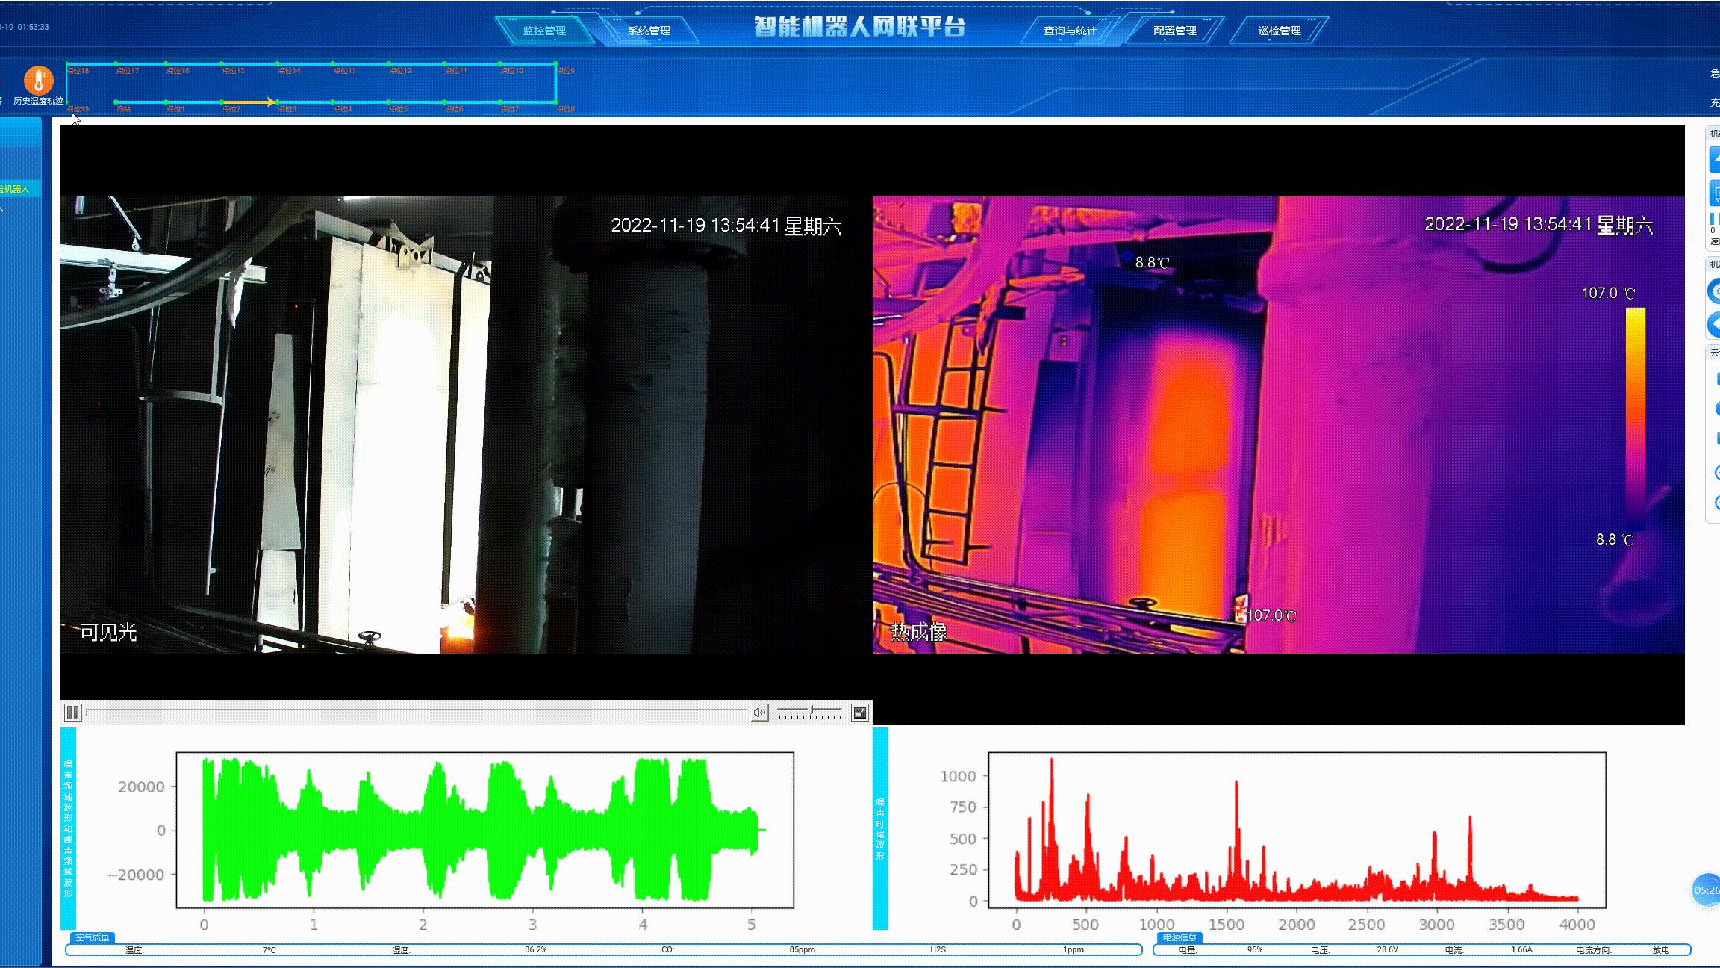Click the 历史温度轨迹 thermometer icon
Image resolution: width=1720 pixels, height=968 pixels.
click(x=39, y=80)
